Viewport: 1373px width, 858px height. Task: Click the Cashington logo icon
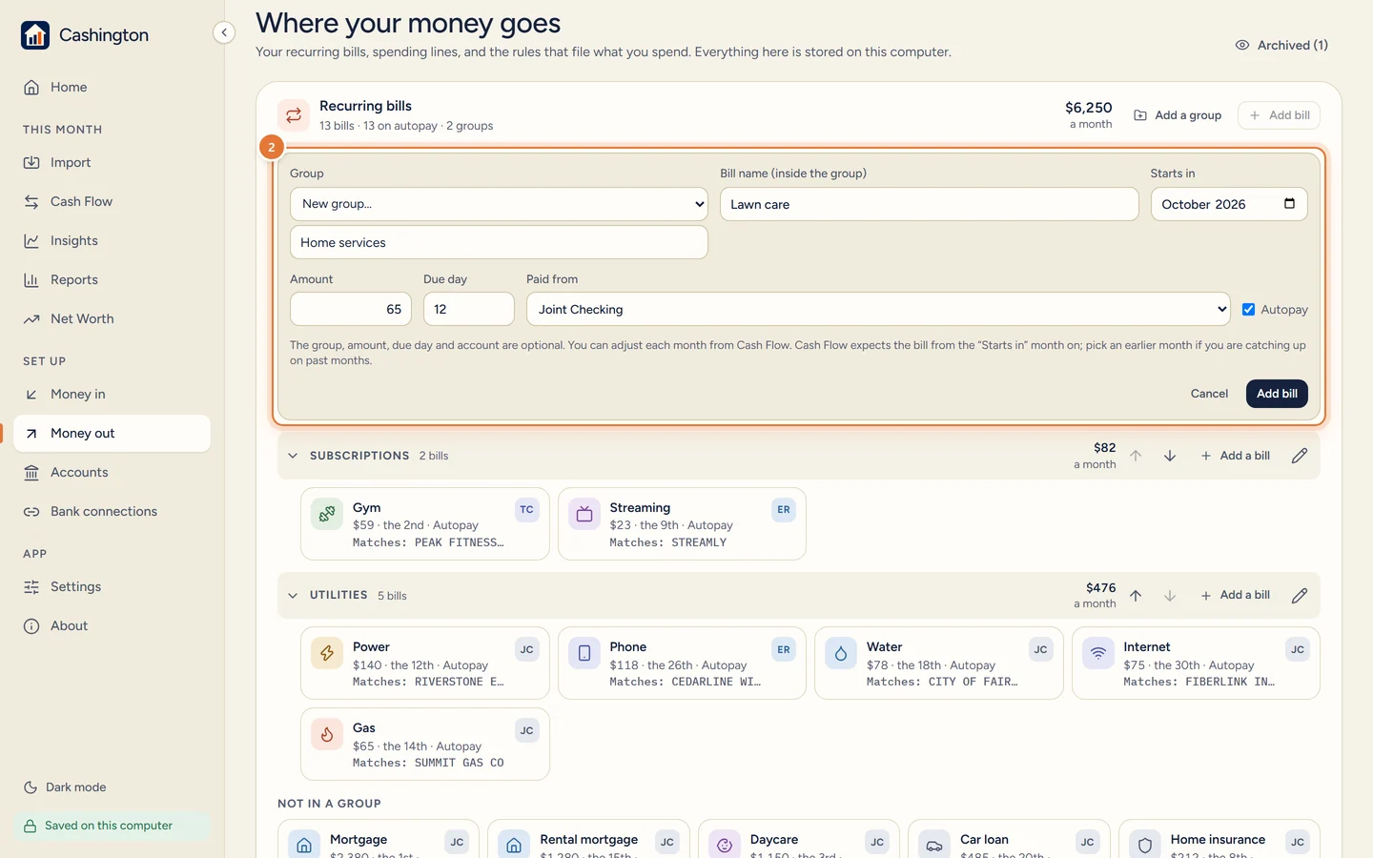(x=35, y=35)
